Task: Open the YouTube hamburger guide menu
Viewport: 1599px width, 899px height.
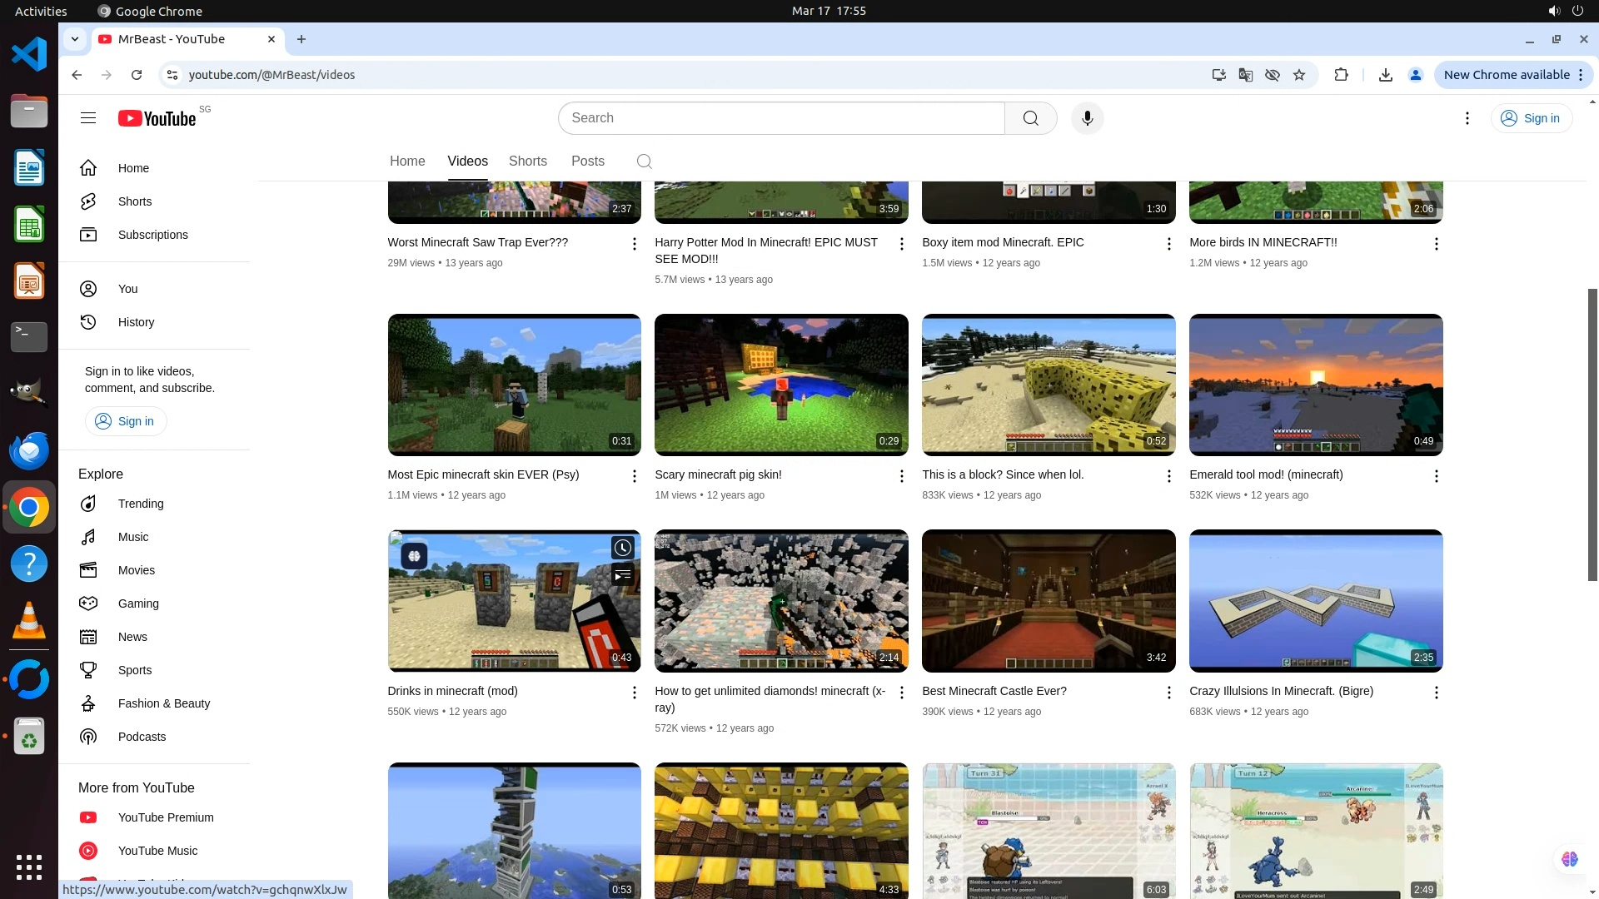Action: coord(88,118)
